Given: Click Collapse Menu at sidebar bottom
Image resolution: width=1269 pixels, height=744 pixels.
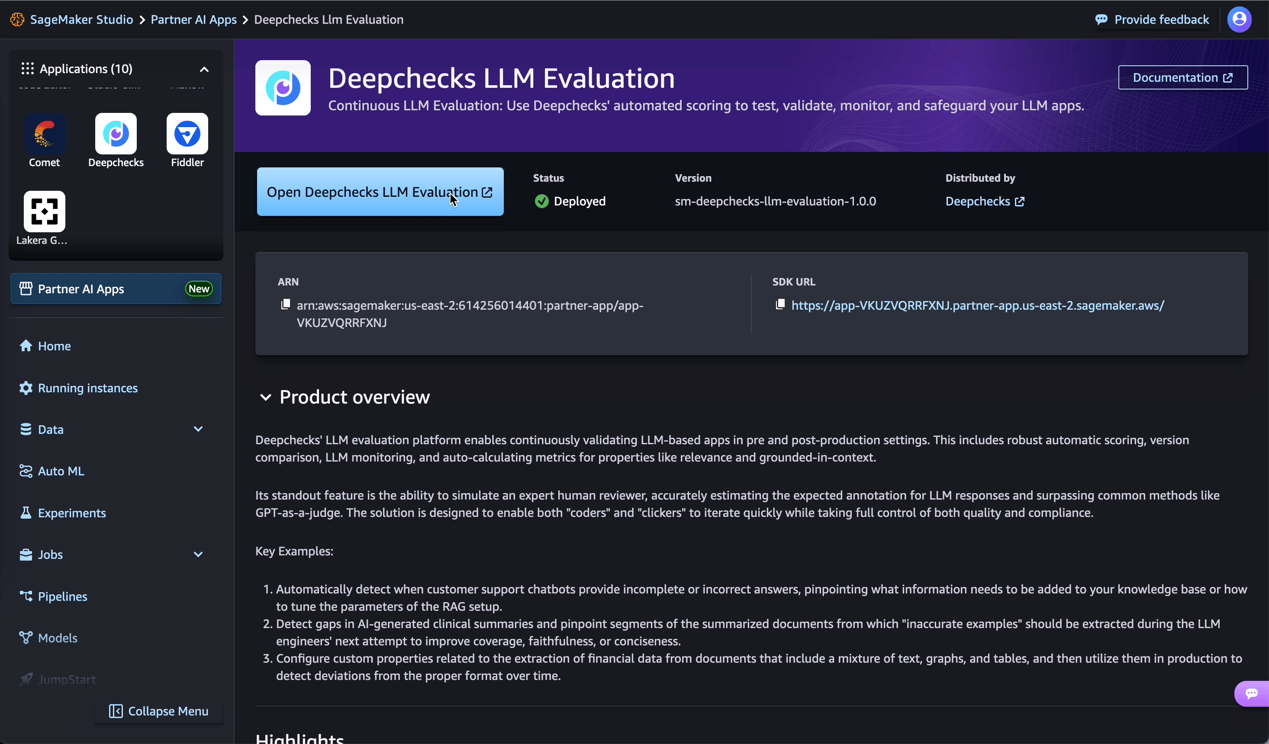Looking at the screenshot, I should (x=158, y=711).
